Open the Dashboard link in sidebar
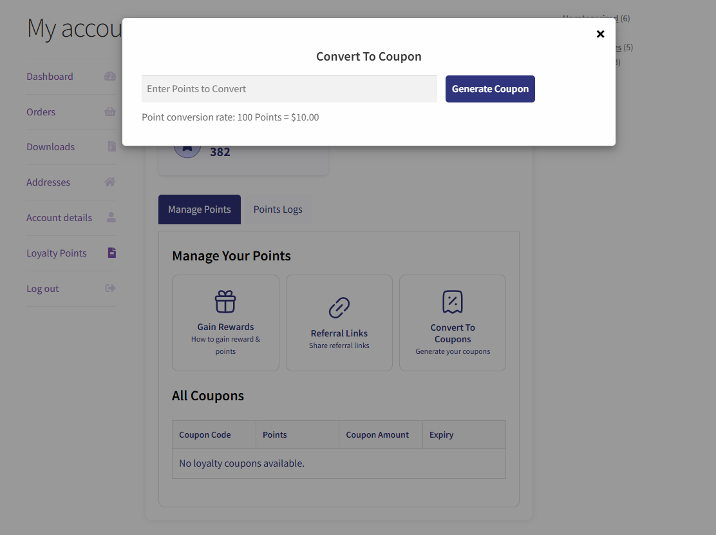 [50, 76]
